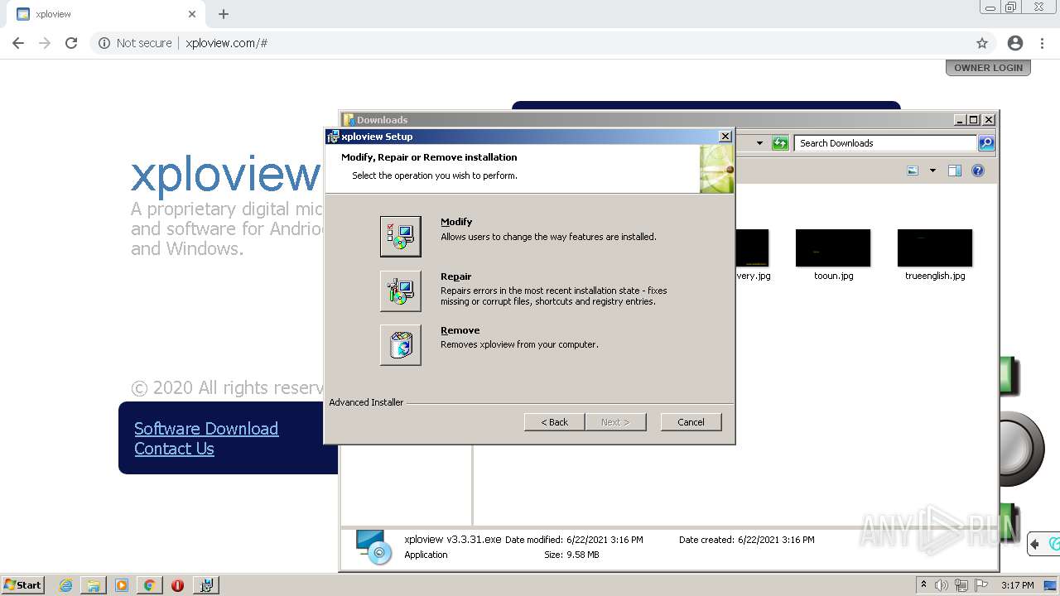Click Opera icon in taskbar
1060x596 pixels.
pos(177,585)
